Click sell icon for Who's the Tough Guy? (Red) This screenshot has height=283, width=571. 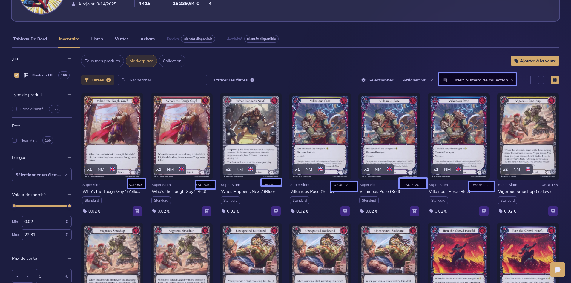(x=206, y=211)
